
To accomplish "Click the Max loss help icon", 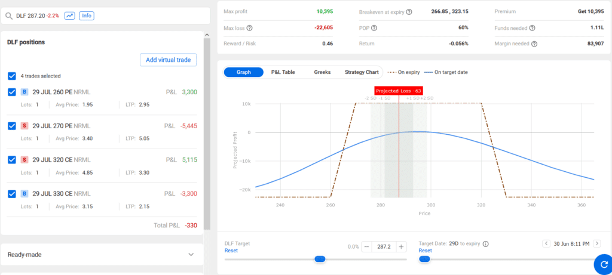I will (250, 28).
